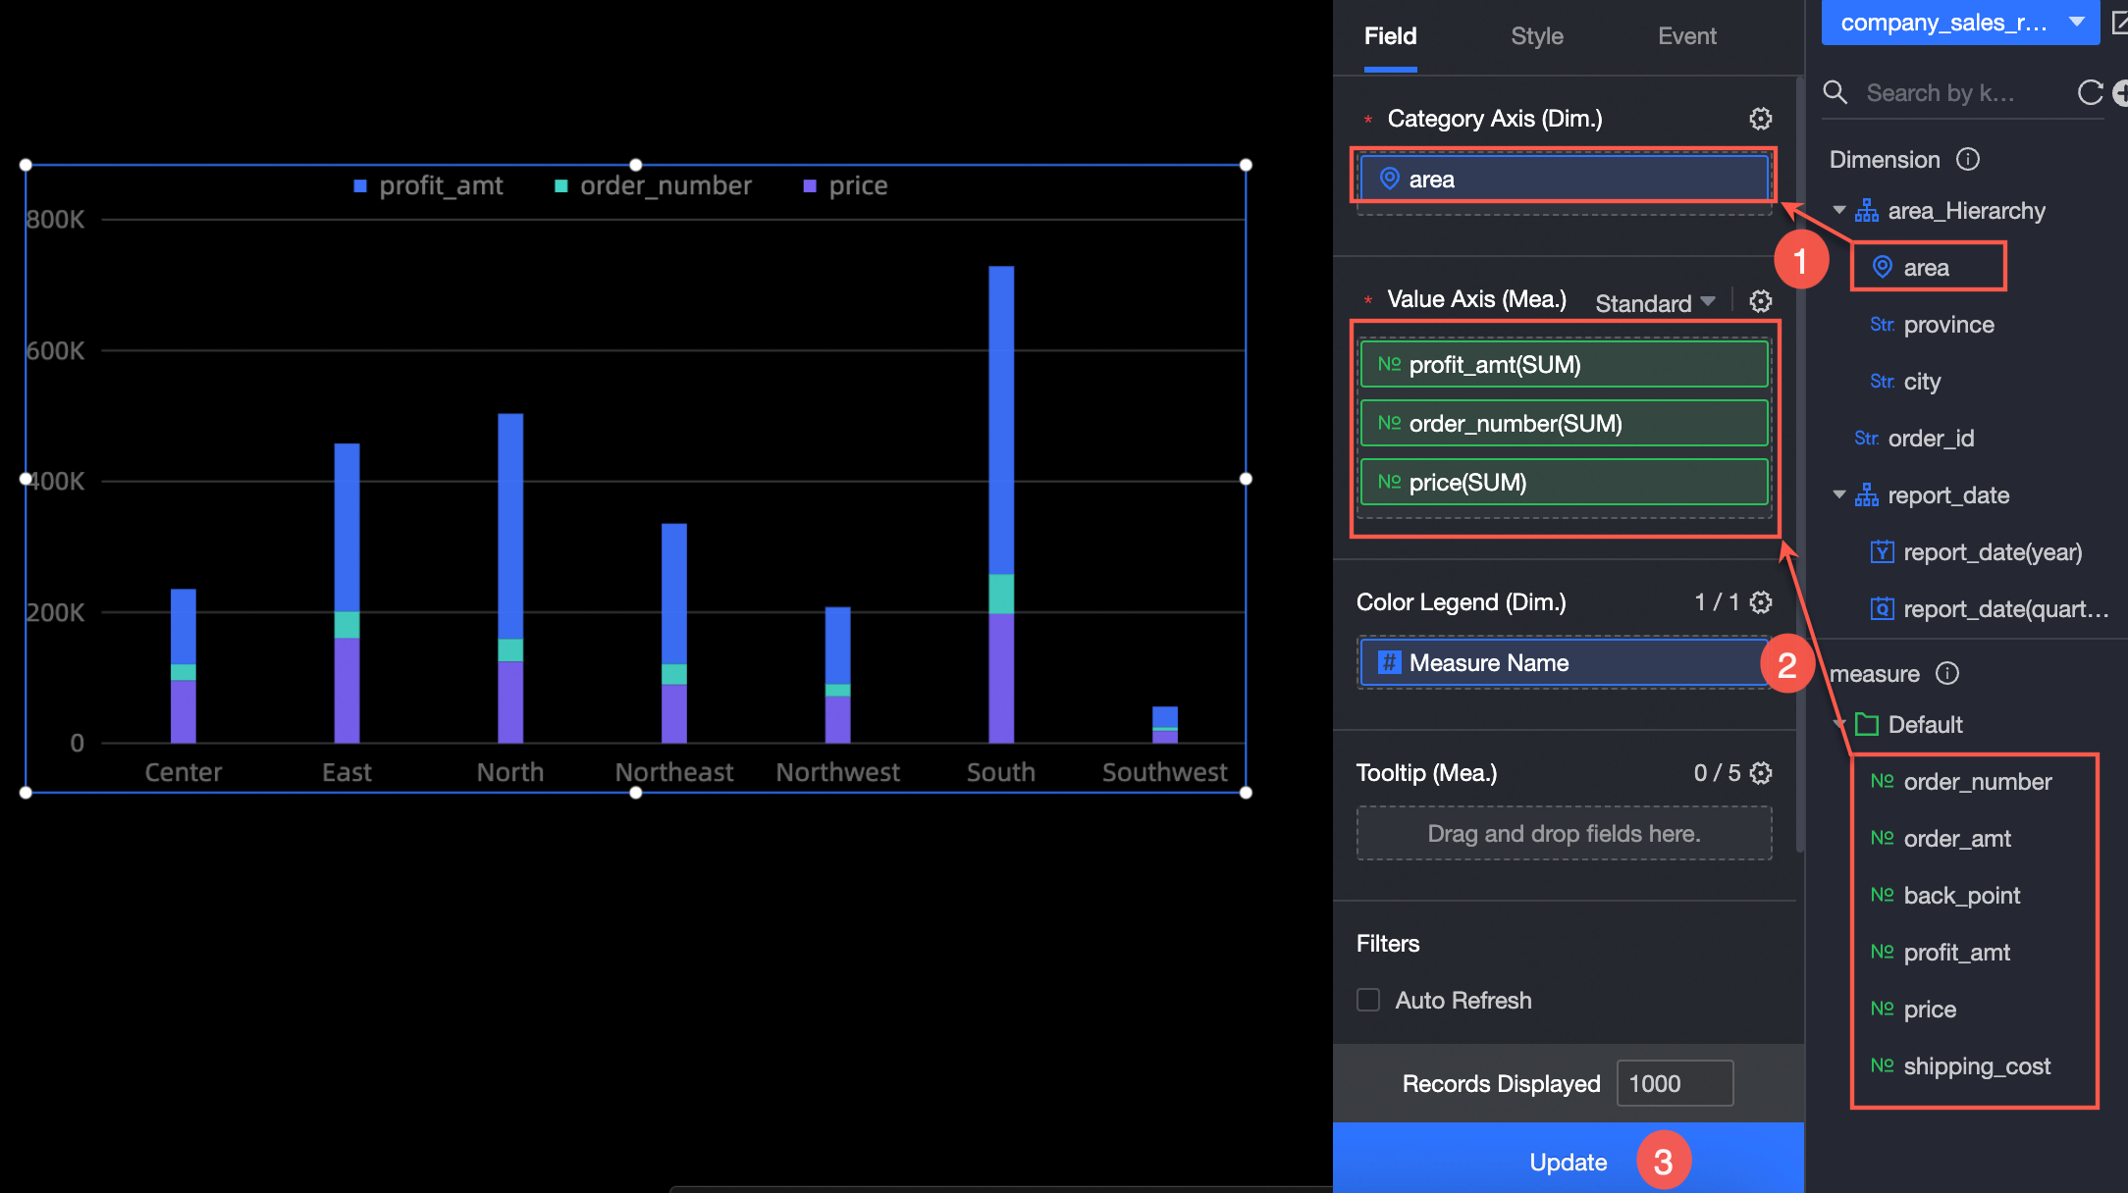Click the Update button
Screen dimensions: 2128x1193
tap(1568, 1162)
